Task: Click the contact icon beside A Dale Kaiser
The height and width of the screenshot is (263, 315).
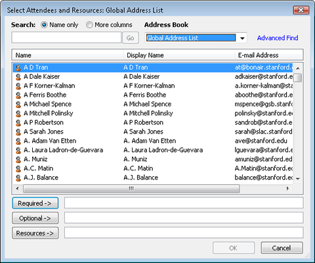Action: [18, 77]
